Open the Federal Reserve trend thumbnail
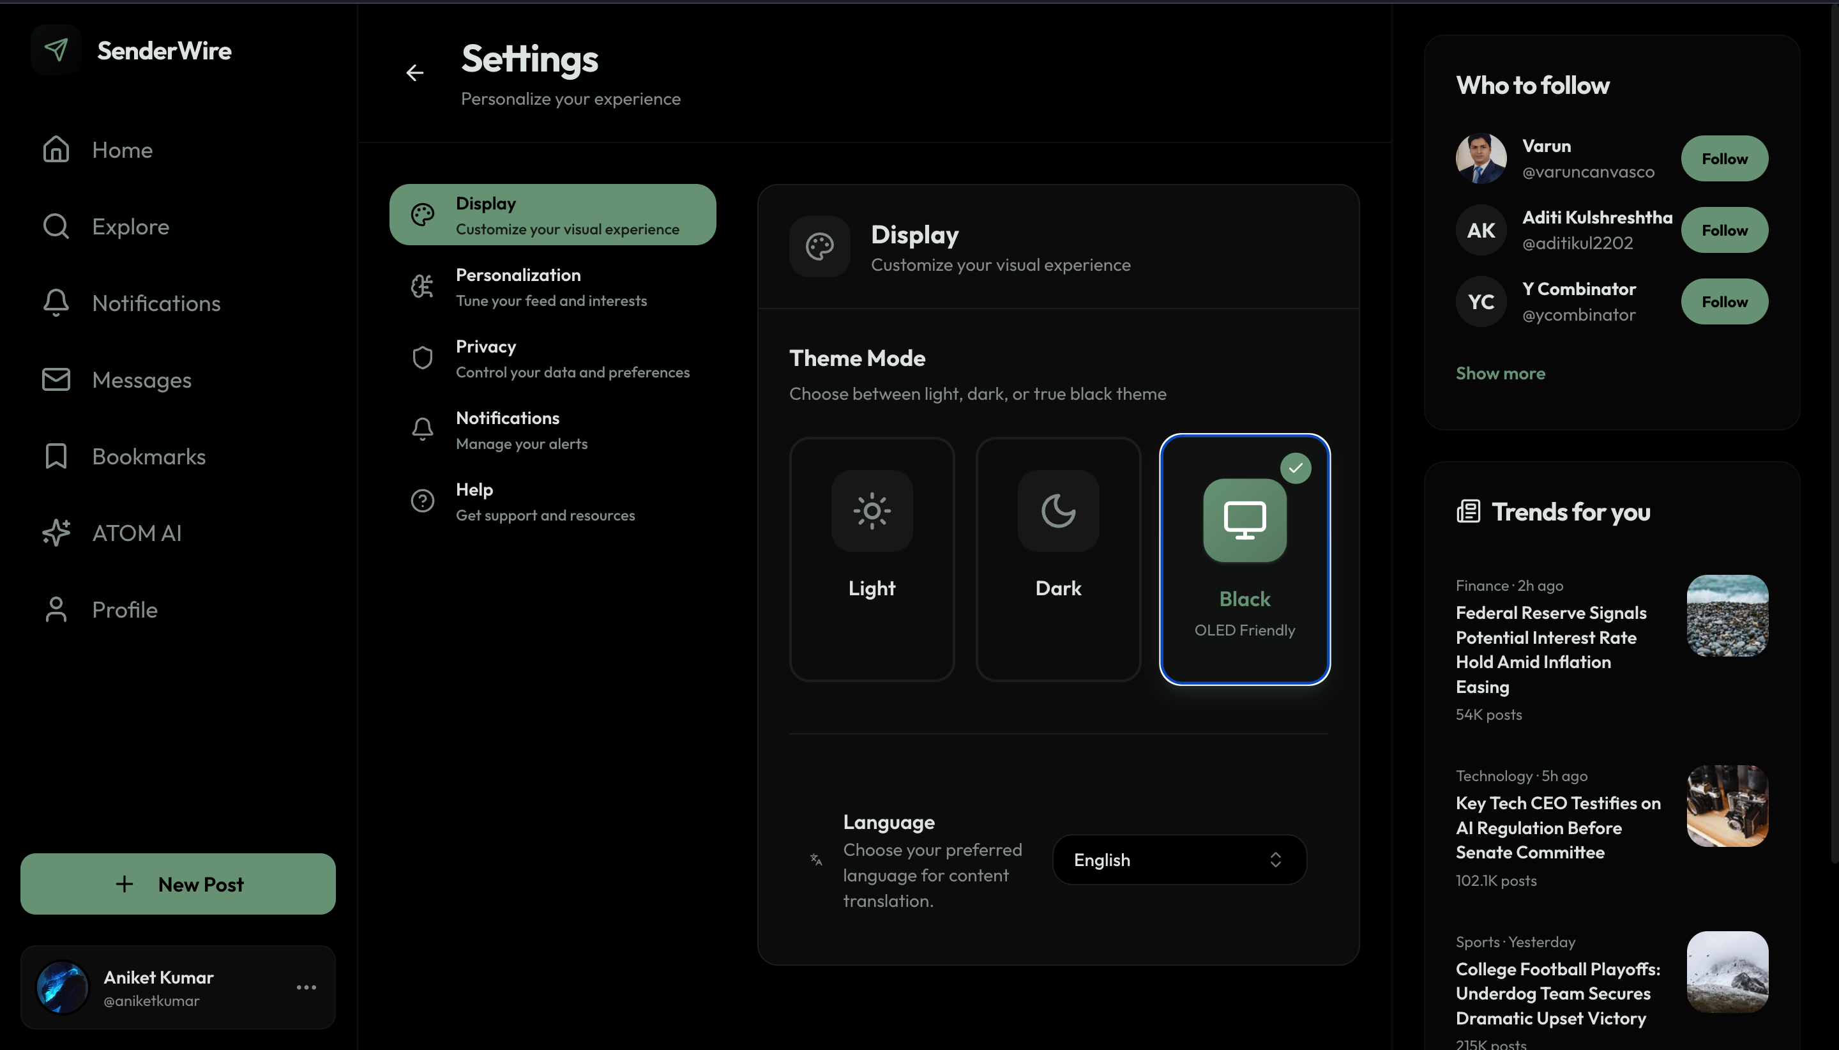Screen dimensions: 1839x1050 1727,616
